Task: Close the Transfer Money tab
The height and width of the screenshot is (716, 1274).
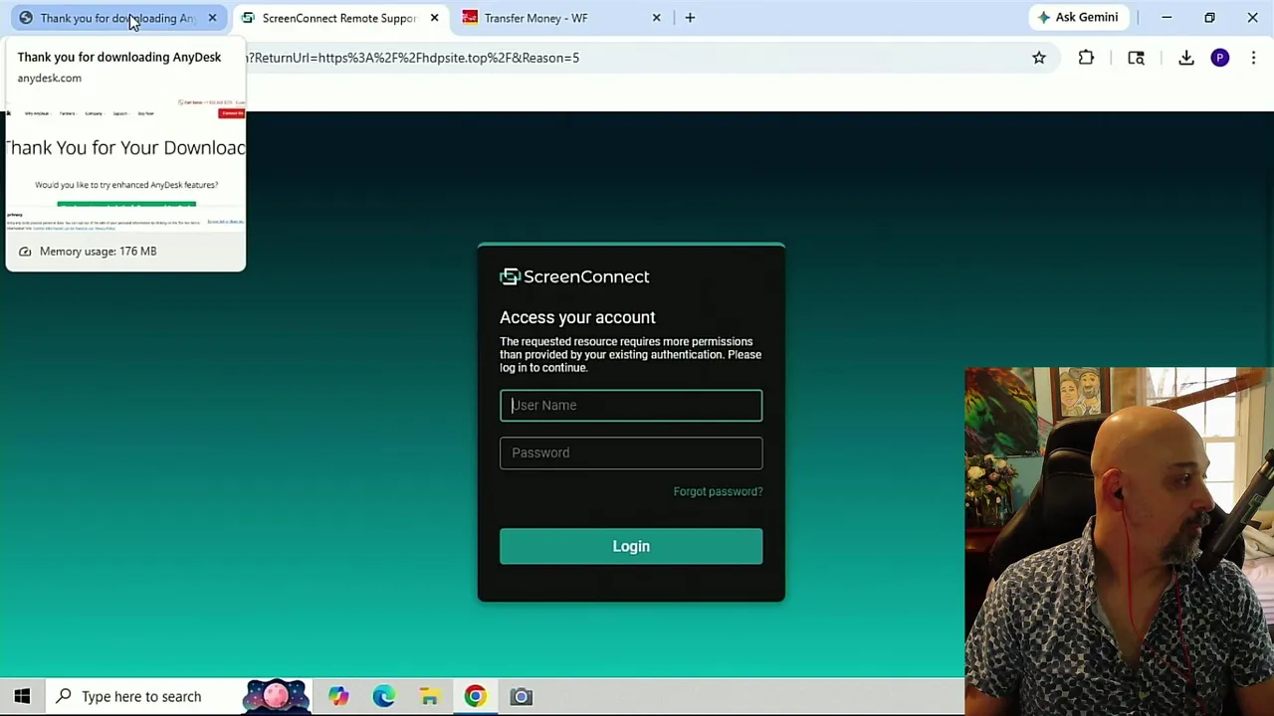Action: point(656,18)
